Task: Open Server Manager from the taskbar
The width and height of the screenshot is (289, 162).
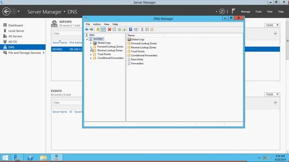Action: point(17,157)
